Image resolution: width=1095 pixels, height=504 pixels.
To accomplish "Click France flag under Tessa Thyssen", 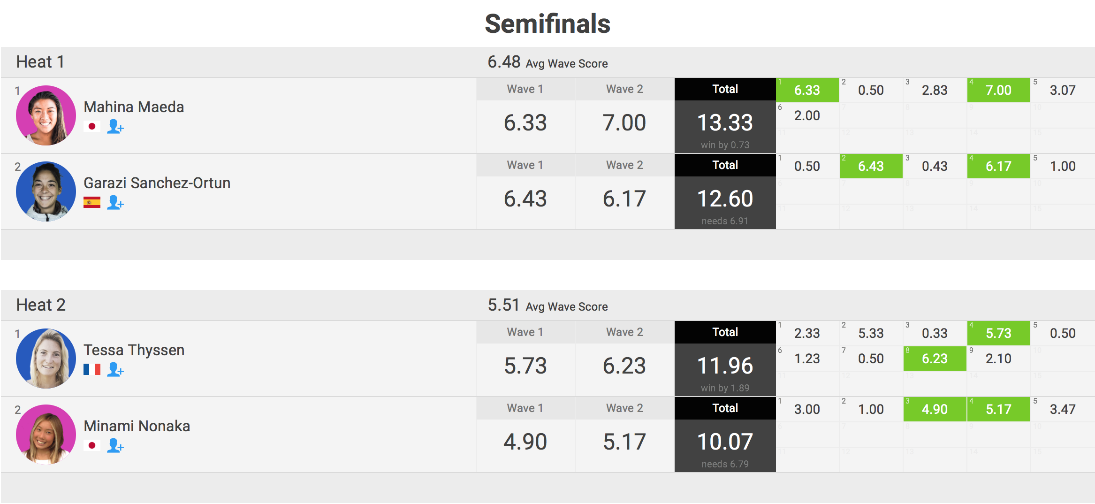I will 92,370.
